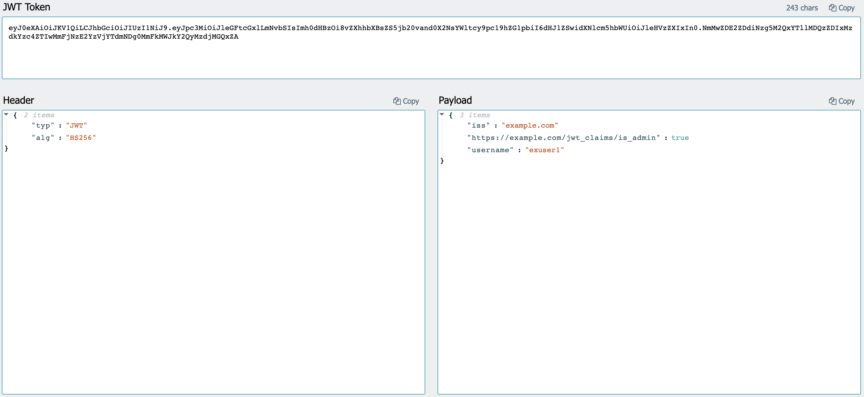Collapse the Header JSON tree triangle

[x=6, y=115]
